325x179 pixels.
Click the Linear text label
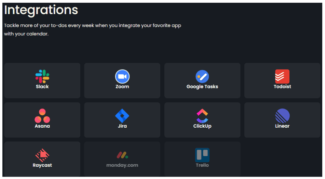coord(282,126)
